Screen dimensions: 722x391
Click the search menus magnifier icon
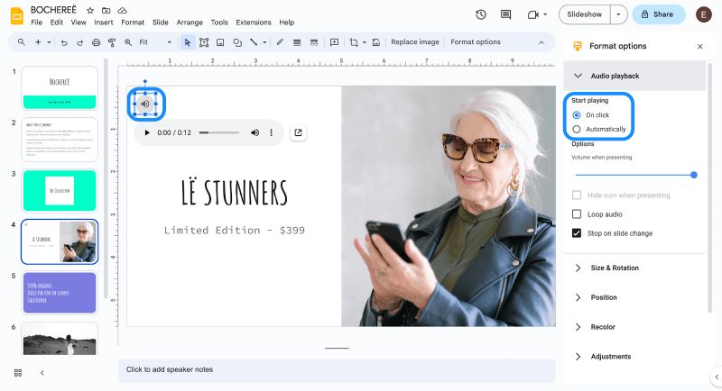coord(21,42)
